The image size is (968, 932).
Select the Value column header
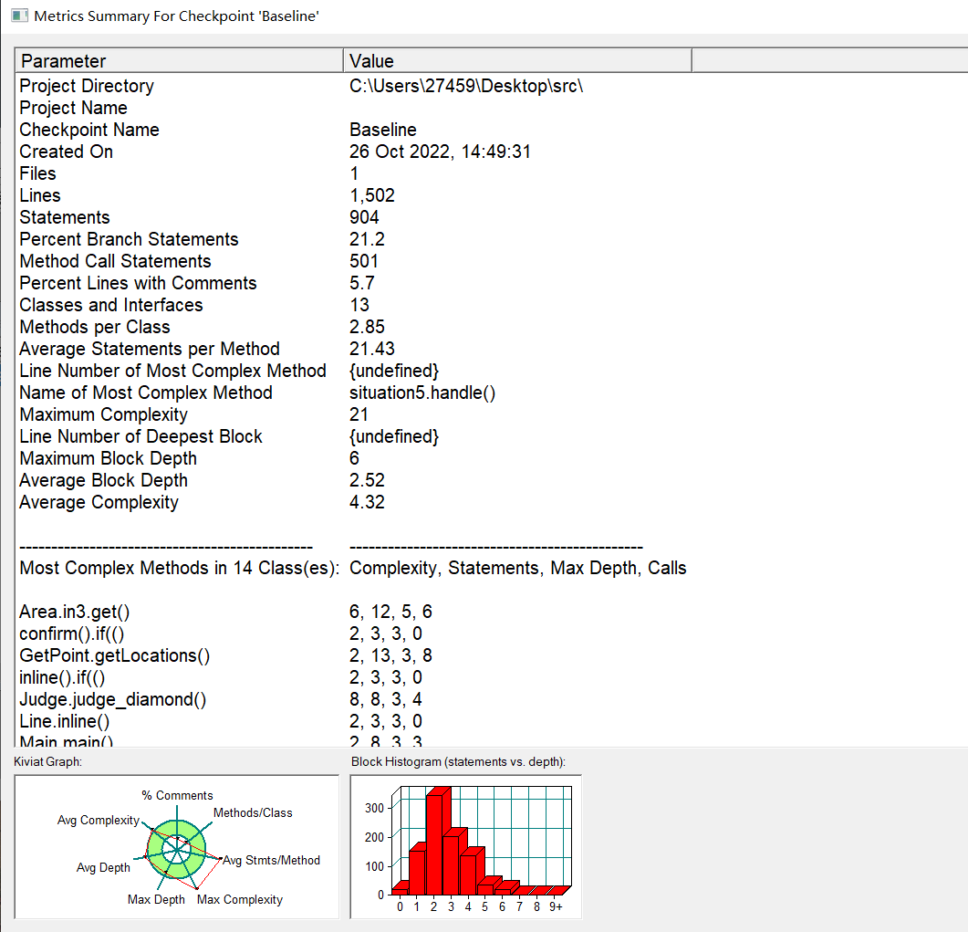click(x=517, y=60)
